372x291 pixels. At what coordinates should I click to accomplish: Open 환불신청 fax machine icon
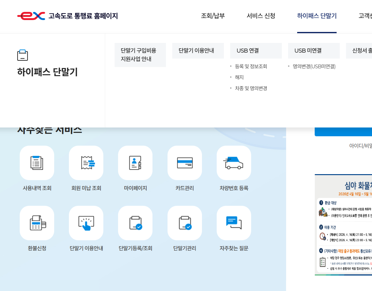point(37,223)
